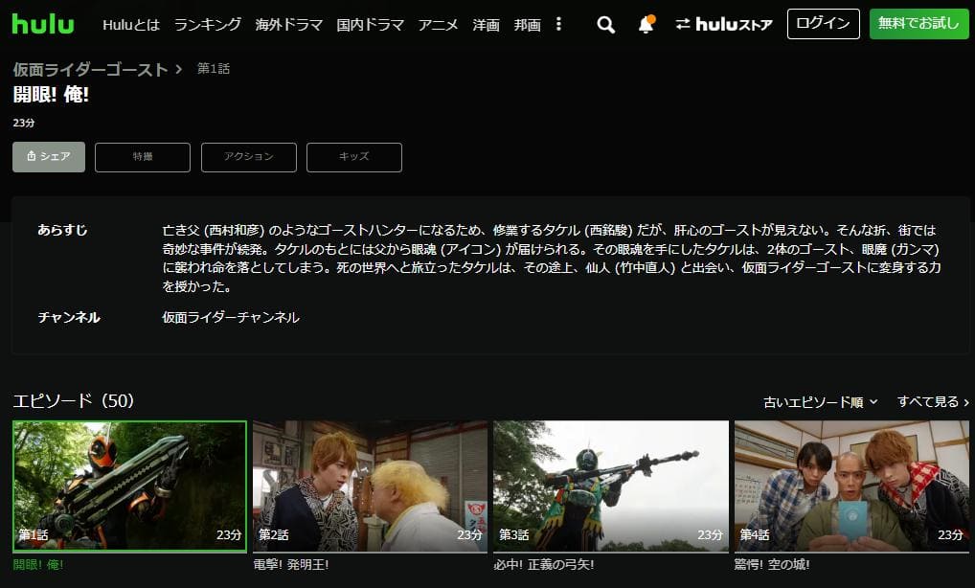Image resolution: width=975 pixels, height=588 pixels.
Task: Click the 必中! 正義の弓矢! episode title
Action: pos(544,565)
